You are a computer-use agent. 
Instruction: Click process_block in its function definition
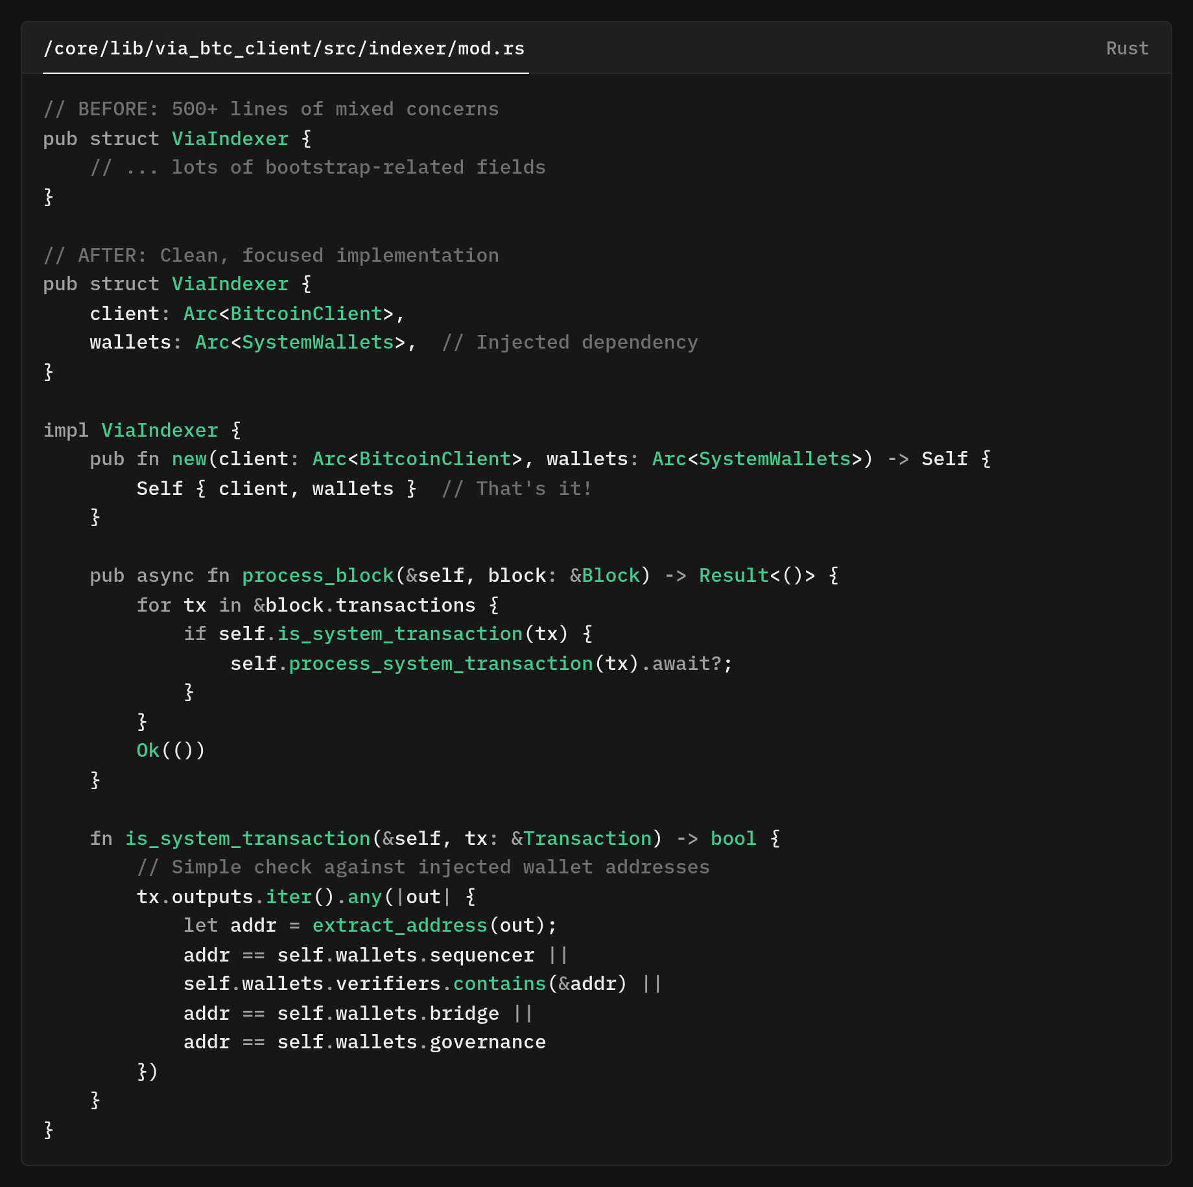point(318,575)
